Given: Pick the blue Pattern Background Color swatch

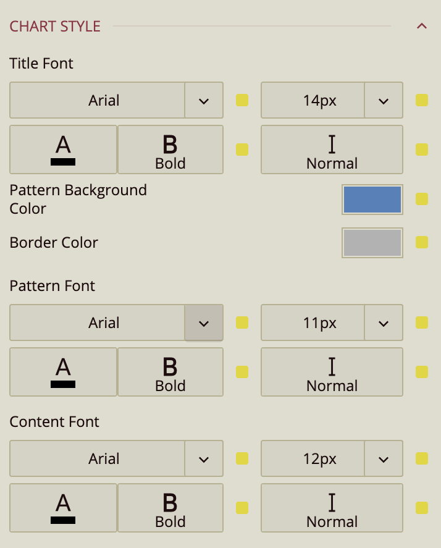Looking at the screenshot, I should tap(372, 200).
